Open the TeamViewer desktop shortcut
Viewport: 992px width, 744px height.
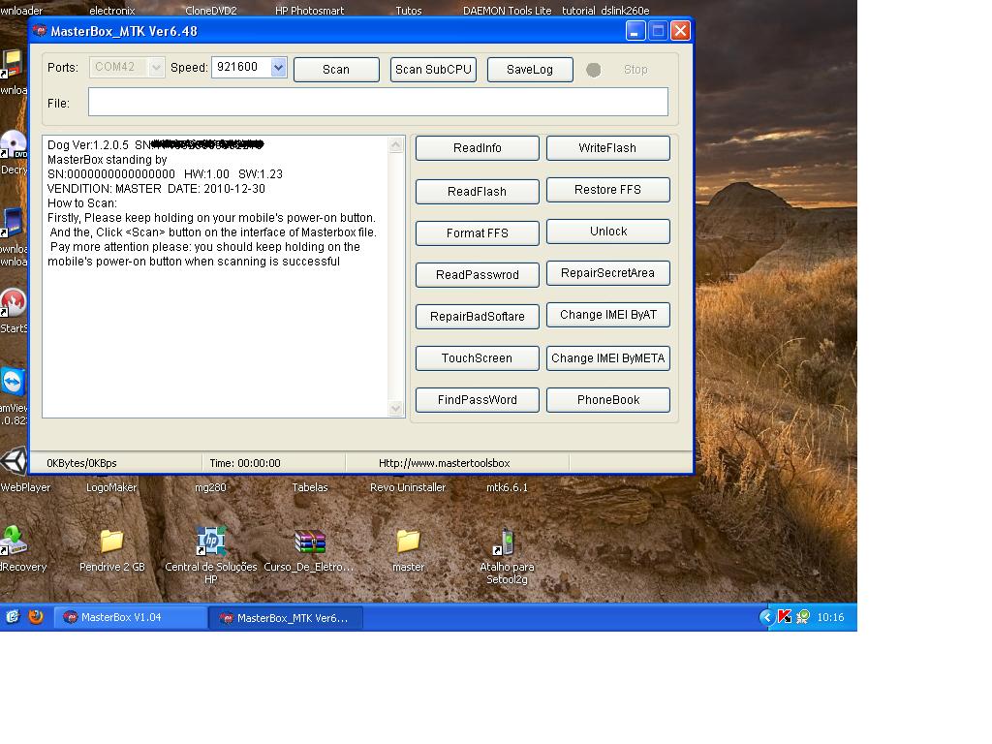click(13, 384)
